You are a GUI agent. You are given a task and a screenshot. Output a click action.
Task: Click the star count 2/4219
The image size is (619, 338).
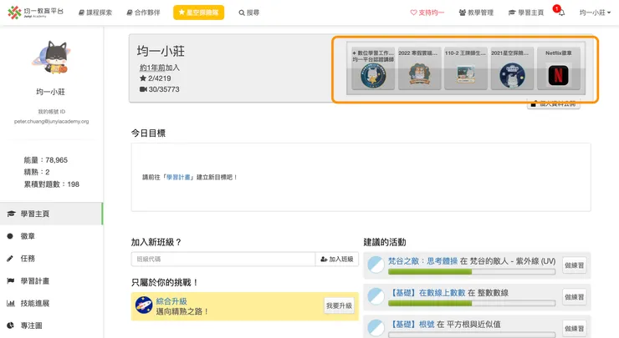click(x=155, y=78)
